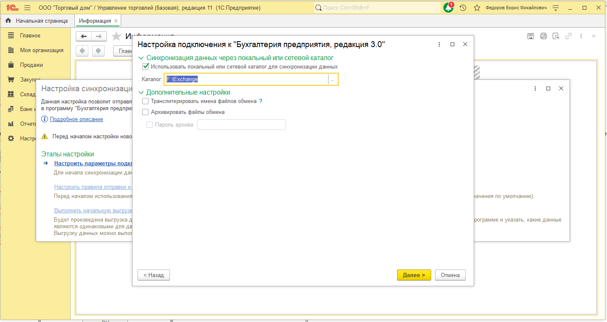Click the Склад grid icon

click(11, 94)
